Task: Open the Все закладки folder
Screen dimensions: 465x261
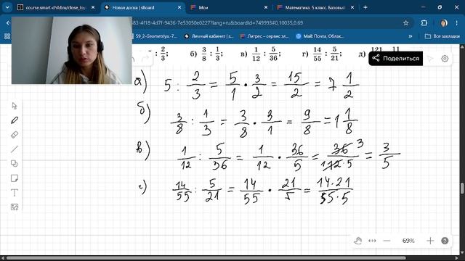Action: tap(442, 36)
